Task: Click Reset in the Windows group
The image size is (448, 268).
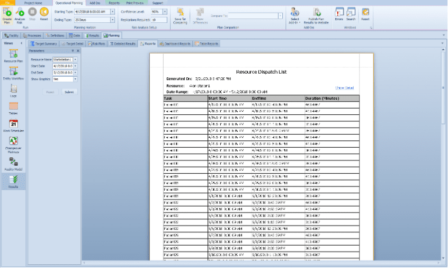Action: tap(365, 14)
